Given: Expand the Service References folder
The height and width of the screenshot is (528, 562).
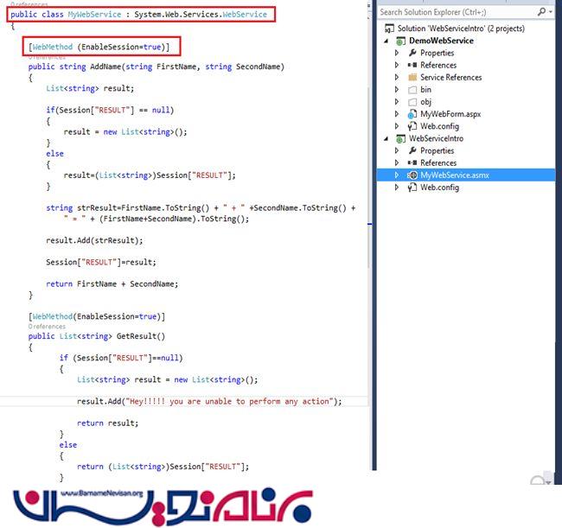Looking at the screenshot, I should tap(397, 77).
